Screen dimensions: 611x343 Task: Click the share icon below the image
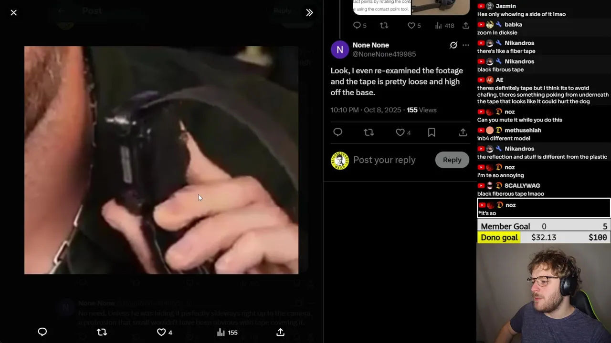280,332
